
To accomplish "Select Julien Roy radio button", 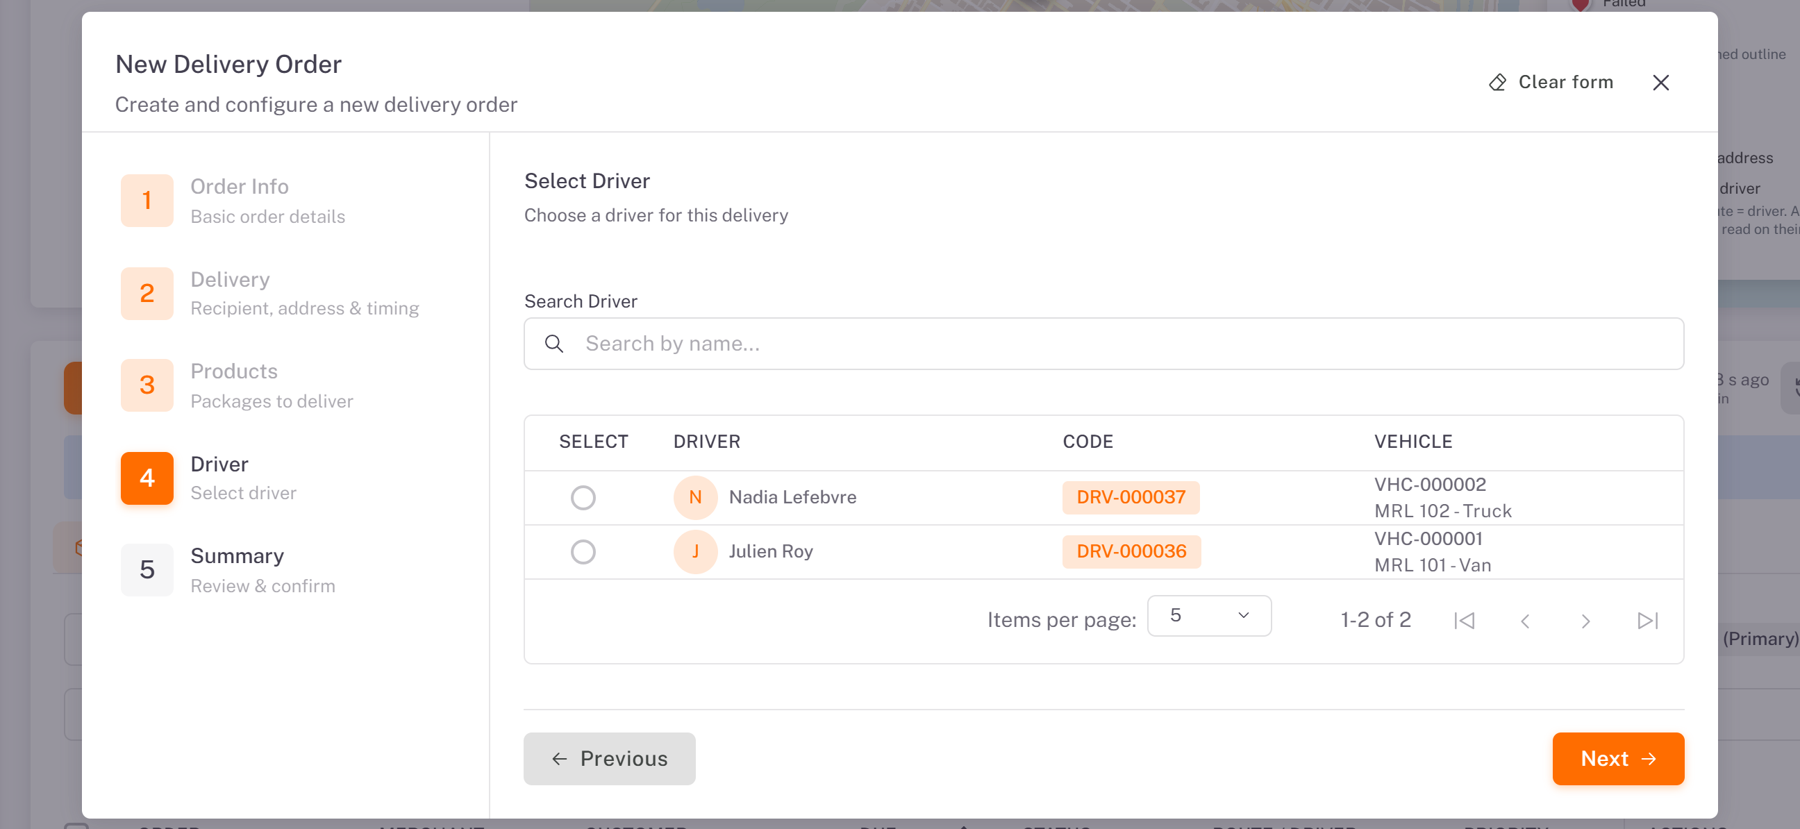I will (x=583, y=552).
